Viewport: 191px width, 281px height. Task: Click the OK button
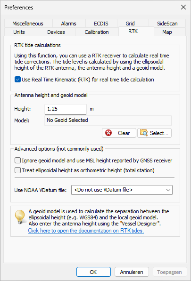93,272
